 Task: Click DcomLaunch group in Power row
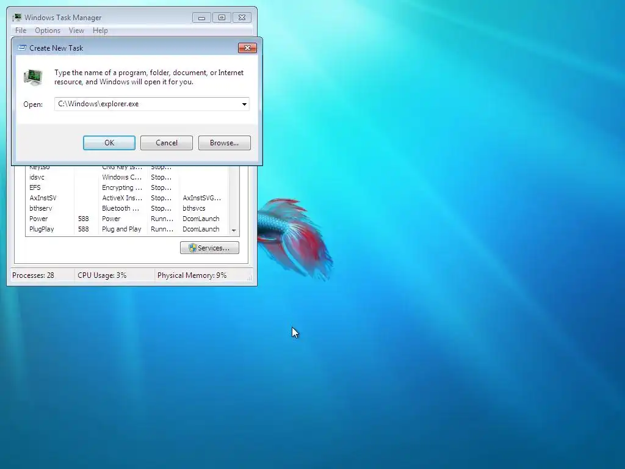click(x=201, y=219)
